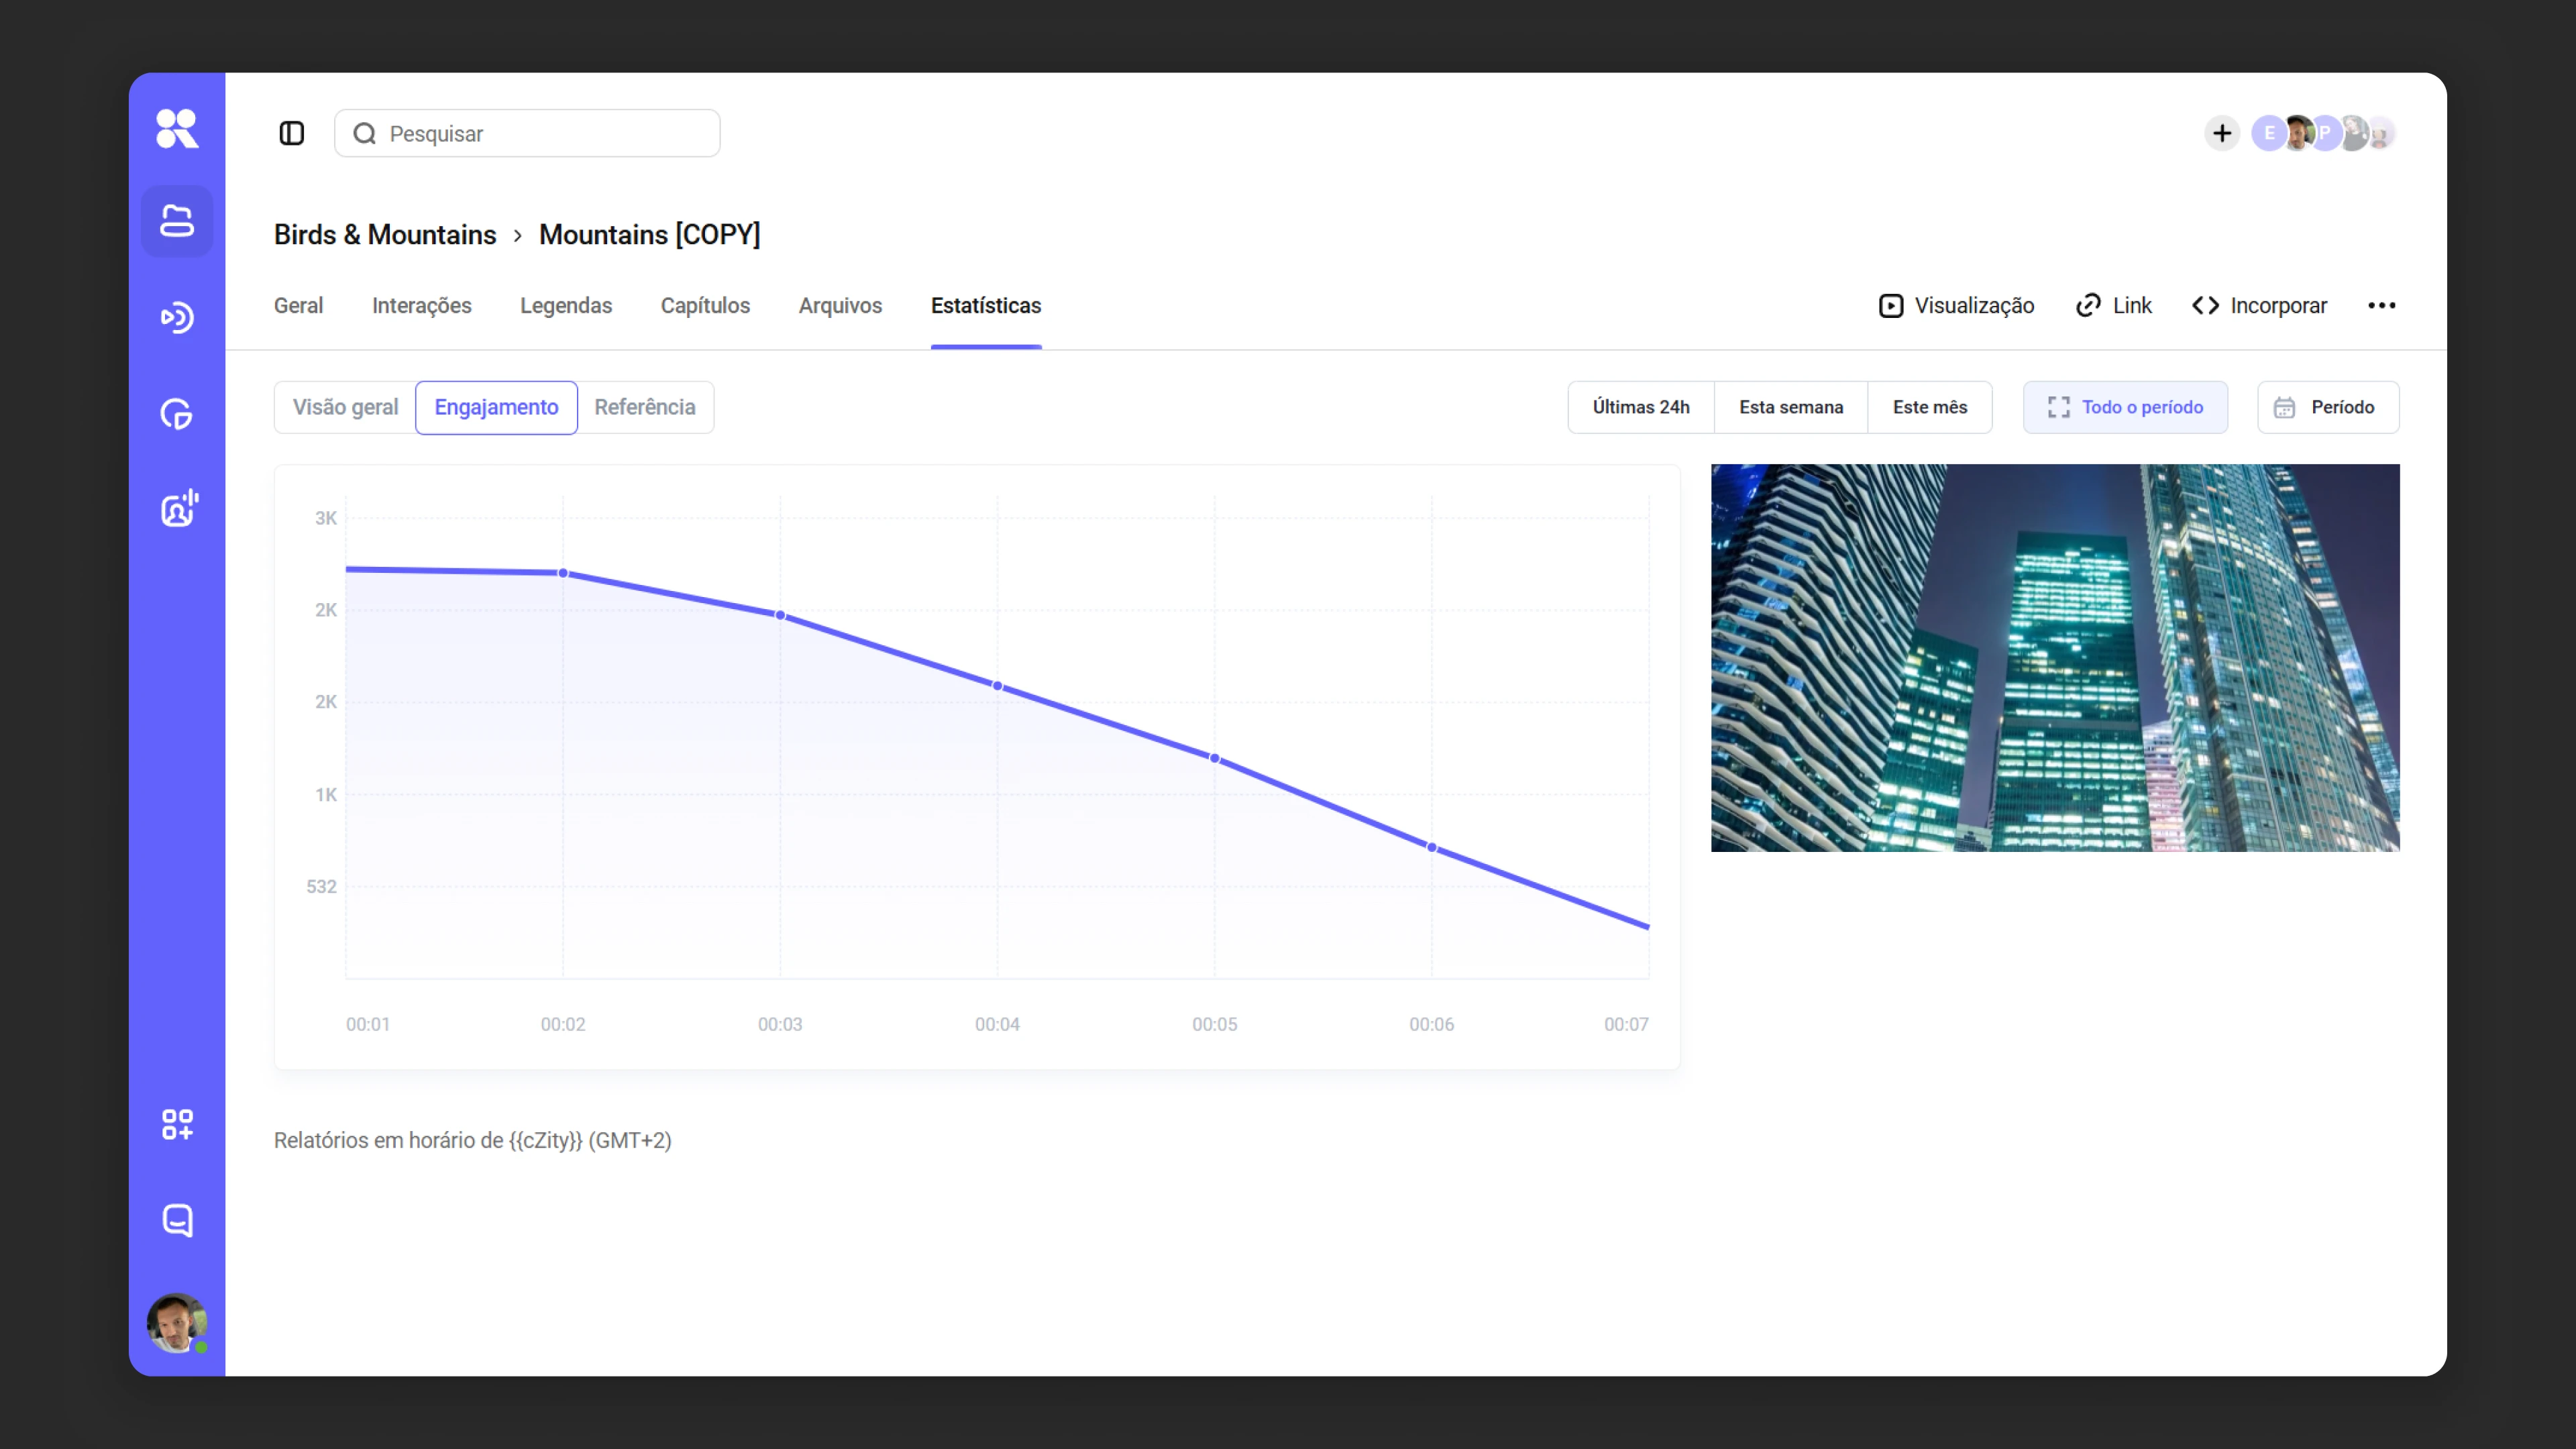Click the Incorporar embed button
The width and height of the screenshot is (2576, 1449).
coord(2259,305)
